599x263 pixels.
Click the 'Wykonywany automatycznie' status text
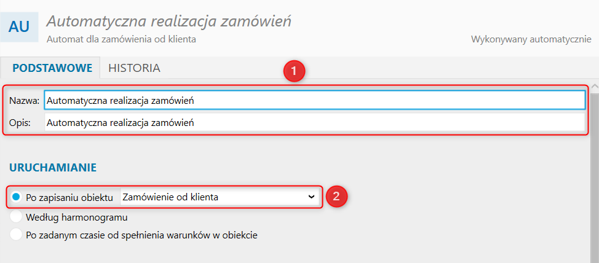coord(531,39)
